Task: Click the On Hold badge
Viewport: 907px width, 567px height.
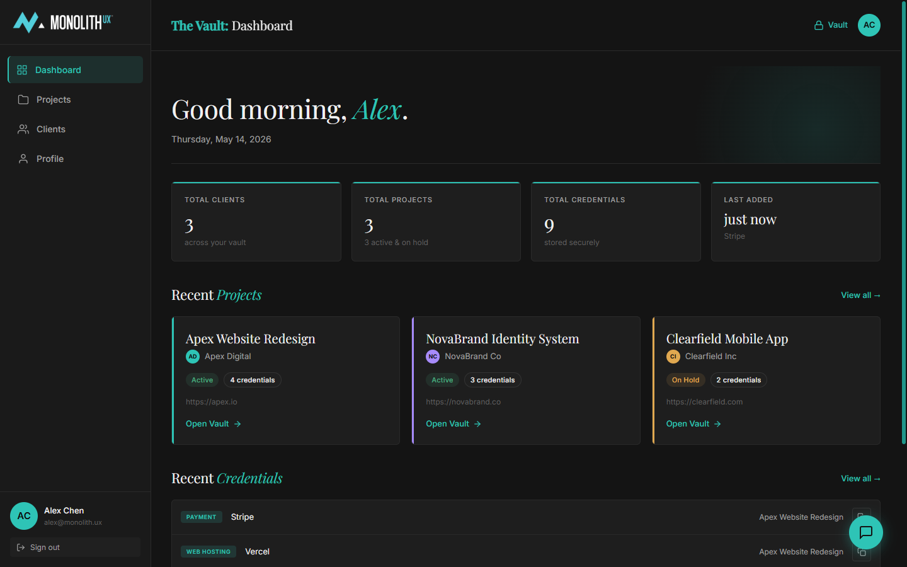Action: (685, 380)
